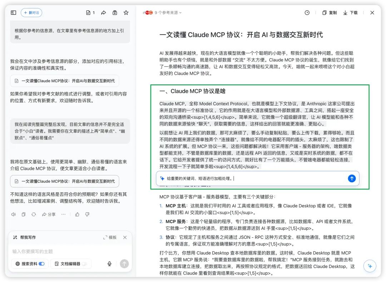Activate voice input microphone icon
This screenshot has width=386, height=282.
pyautogui.click(x=110, y=263)
